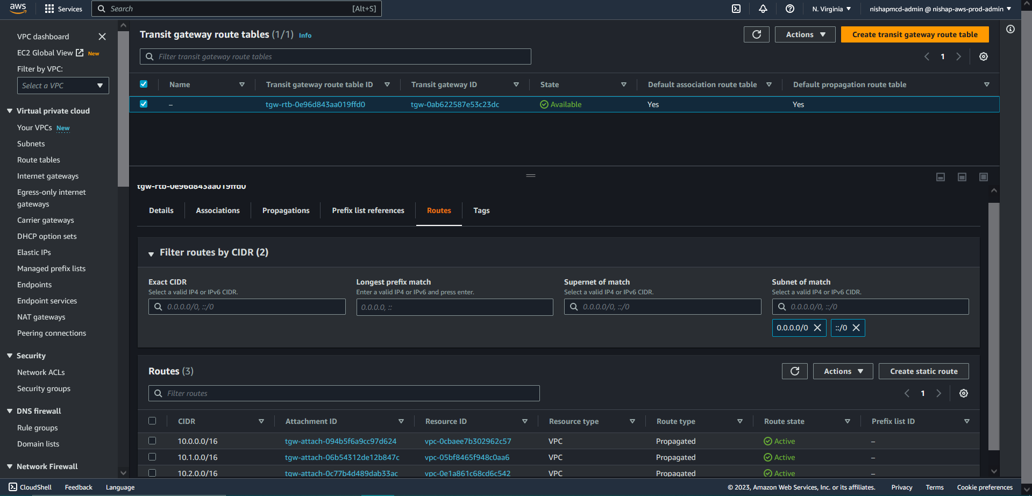Open the tgw-attach-094b5f6a9cc97d624 attachment link

[340, 441]
